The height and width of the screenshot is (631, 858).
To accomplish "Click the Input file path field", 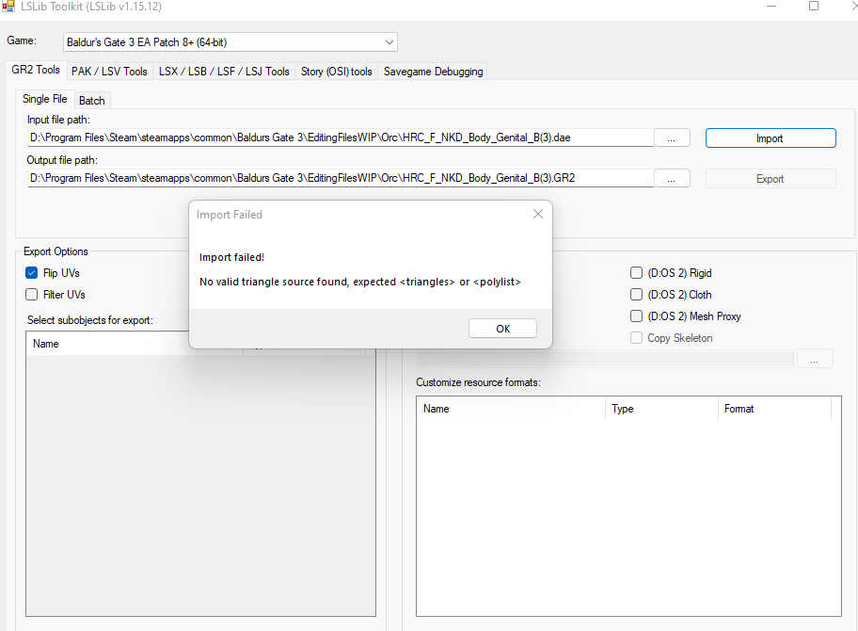I will point(341,138).
